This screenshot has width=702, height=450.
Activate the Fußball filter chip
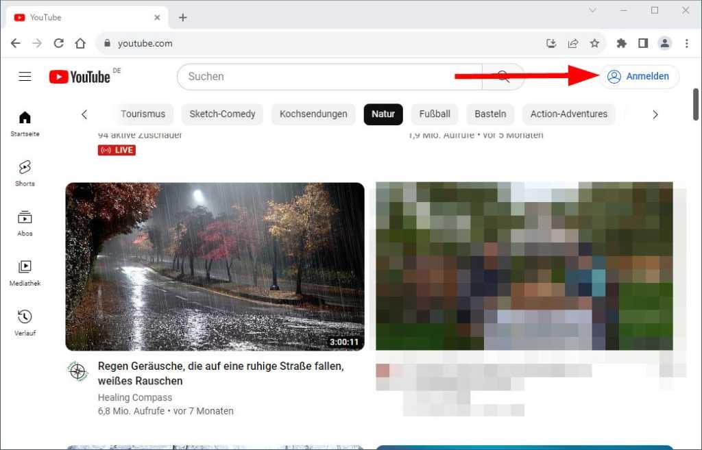(434, 114)
